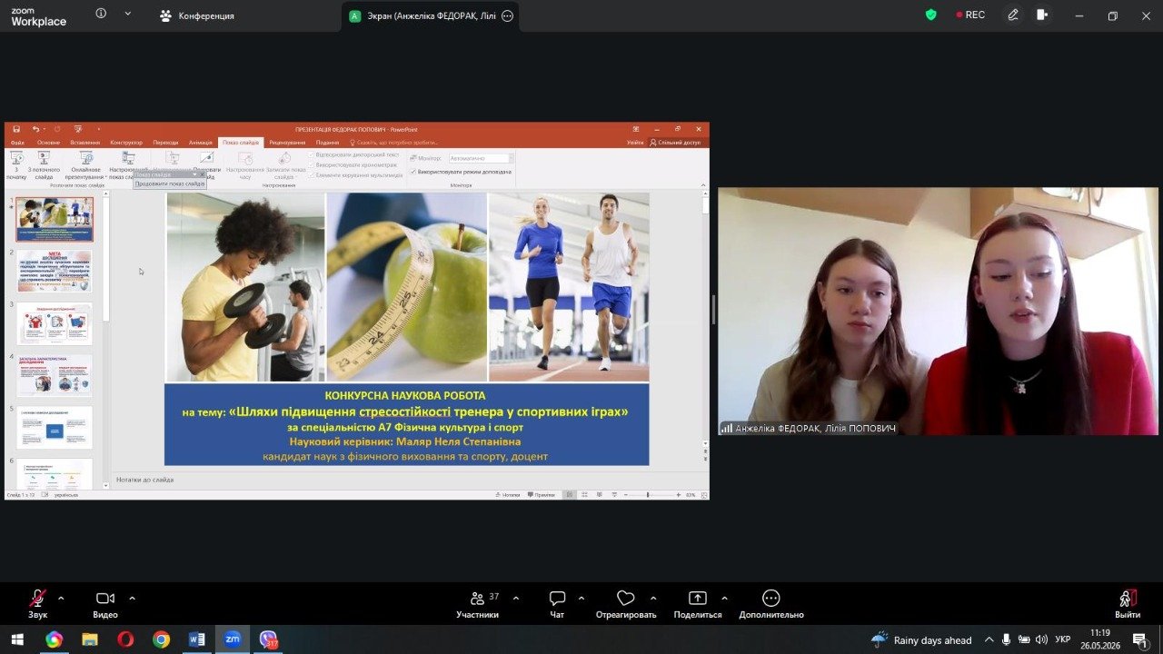
Task: Open Viber from the Windows taskbar
Action: (268, 639)
